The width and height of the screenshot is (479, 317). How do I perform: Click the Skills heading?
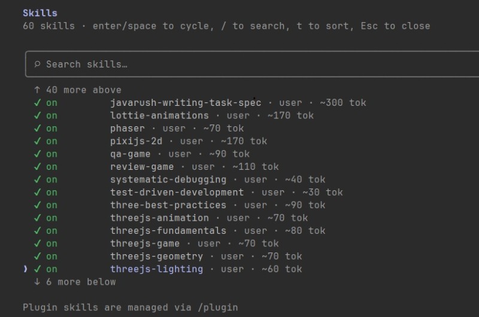click(40, 13)
